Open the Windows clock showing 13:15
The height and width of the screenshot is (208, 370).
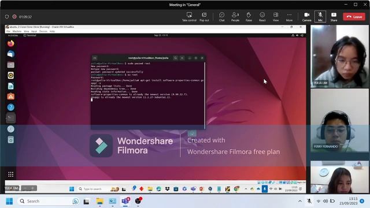point(349,201)
